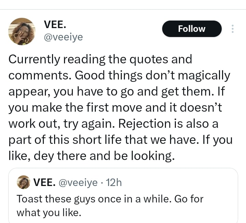Click the Follow button
The image size is (246, 223).
pyautogui.click(x=192, y=29)
